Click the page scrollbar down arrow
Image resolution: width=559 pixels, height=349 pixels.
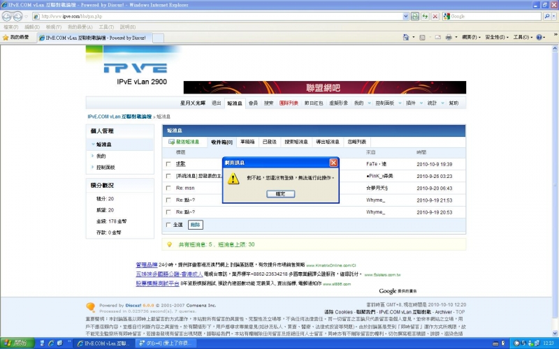pyautogui.click(x=555, y=334)
